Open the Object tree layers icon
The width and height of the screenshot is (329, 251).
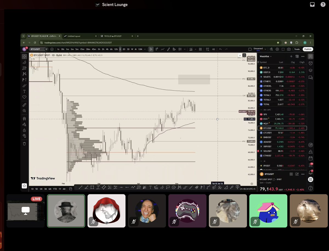[310, 70]
